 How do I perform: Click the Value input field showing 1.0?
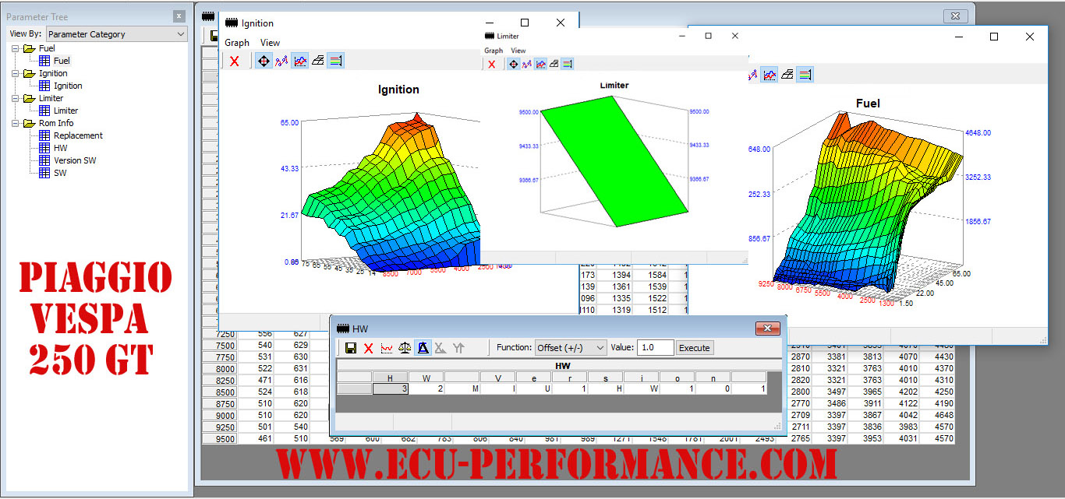(x=655, y=348)
